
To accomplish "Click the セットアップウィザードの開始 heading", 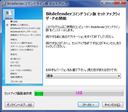I will [83, 16].
